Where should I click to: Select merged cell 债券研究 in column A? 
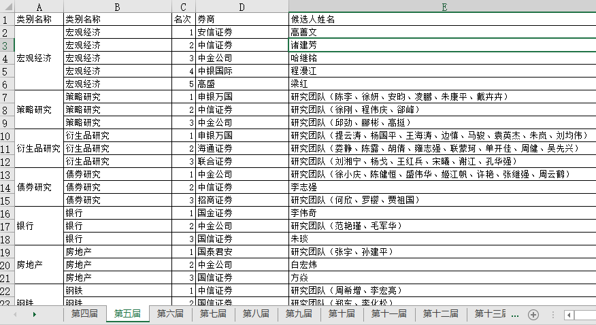click(x=39, y=187)
